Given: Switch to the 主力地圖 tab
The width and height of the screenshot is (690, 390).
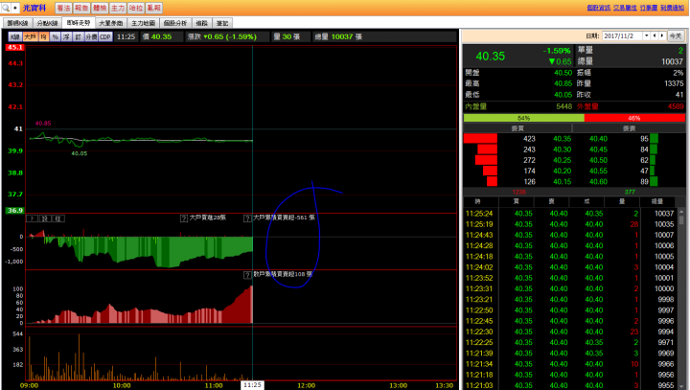Looking at the screenshot, I should [143, 23].
